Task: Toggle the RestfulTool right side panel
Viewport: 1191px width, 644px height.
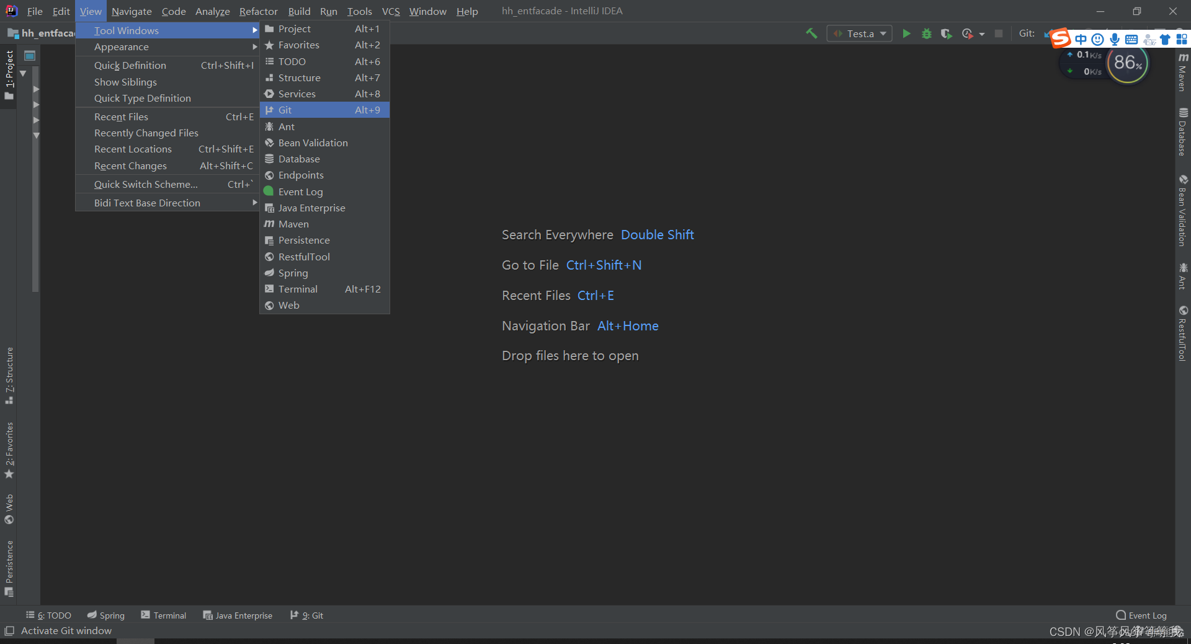Action: (x=1183, y=333)
